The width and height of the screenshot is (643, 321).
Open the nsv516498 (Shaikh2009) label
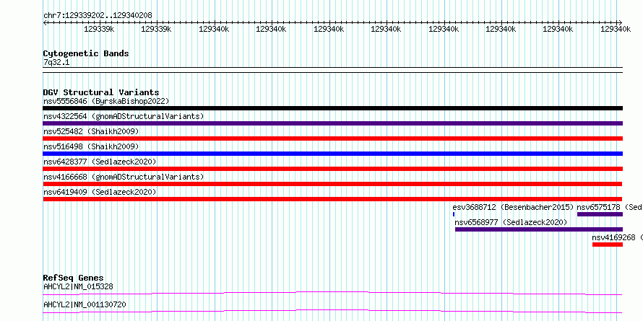(x=91, y=146)
